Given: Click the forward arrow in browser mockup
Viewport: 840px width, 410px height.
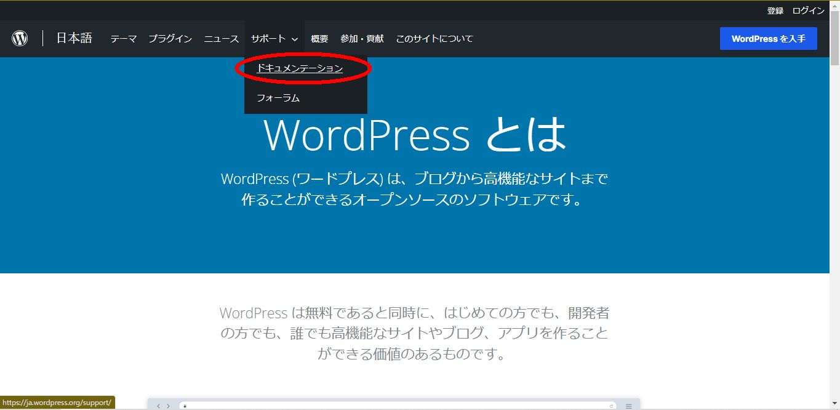Looking at the screenshot, I should coord(168,406).
